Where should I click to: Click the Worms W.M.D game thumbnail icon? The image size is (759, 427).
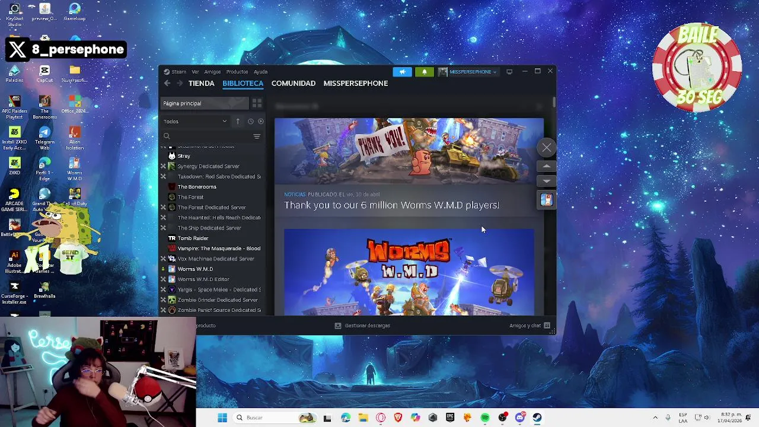point(547,200)
